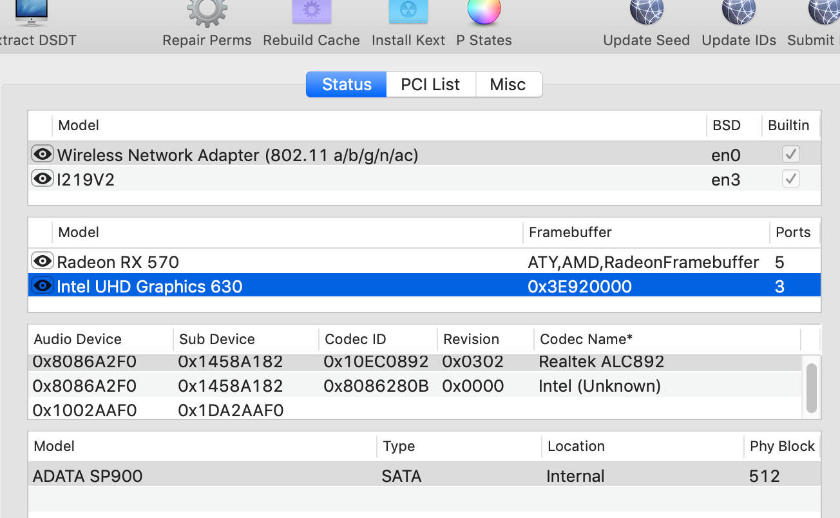Click eye icon for Radeon RX 570
The width and height of the screenshot is (840, 518).
pos(43,261)
